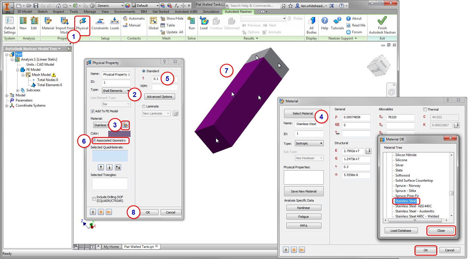470x259 pixels.
Task: Select the Standard radio button
Action: click(x=144, y=71)
